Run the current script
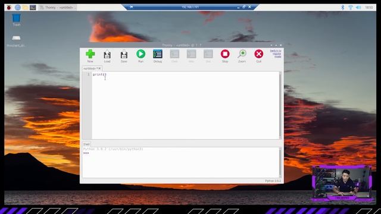 point(140,54)
